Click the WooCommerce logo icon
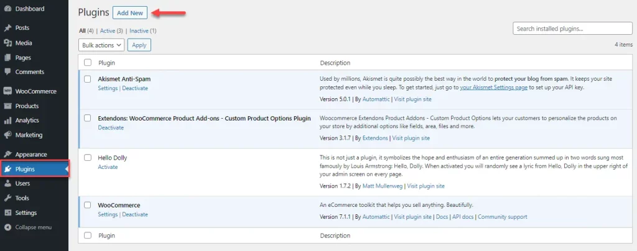Screen dimensions: 637x251 tap(7, 91)
